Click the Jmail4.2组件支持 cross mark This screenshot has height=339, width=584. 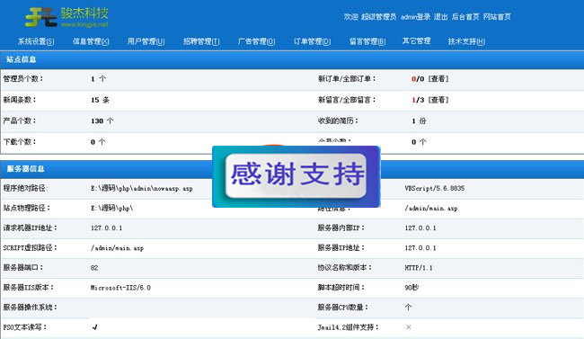(409, 327)
